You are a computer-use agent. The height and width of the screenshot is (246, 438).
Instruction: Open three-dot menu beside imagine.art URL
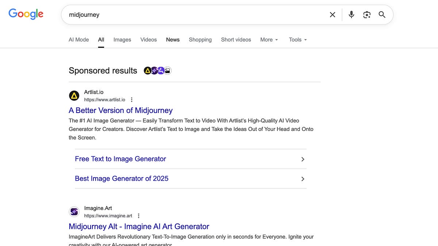point(138,216)
